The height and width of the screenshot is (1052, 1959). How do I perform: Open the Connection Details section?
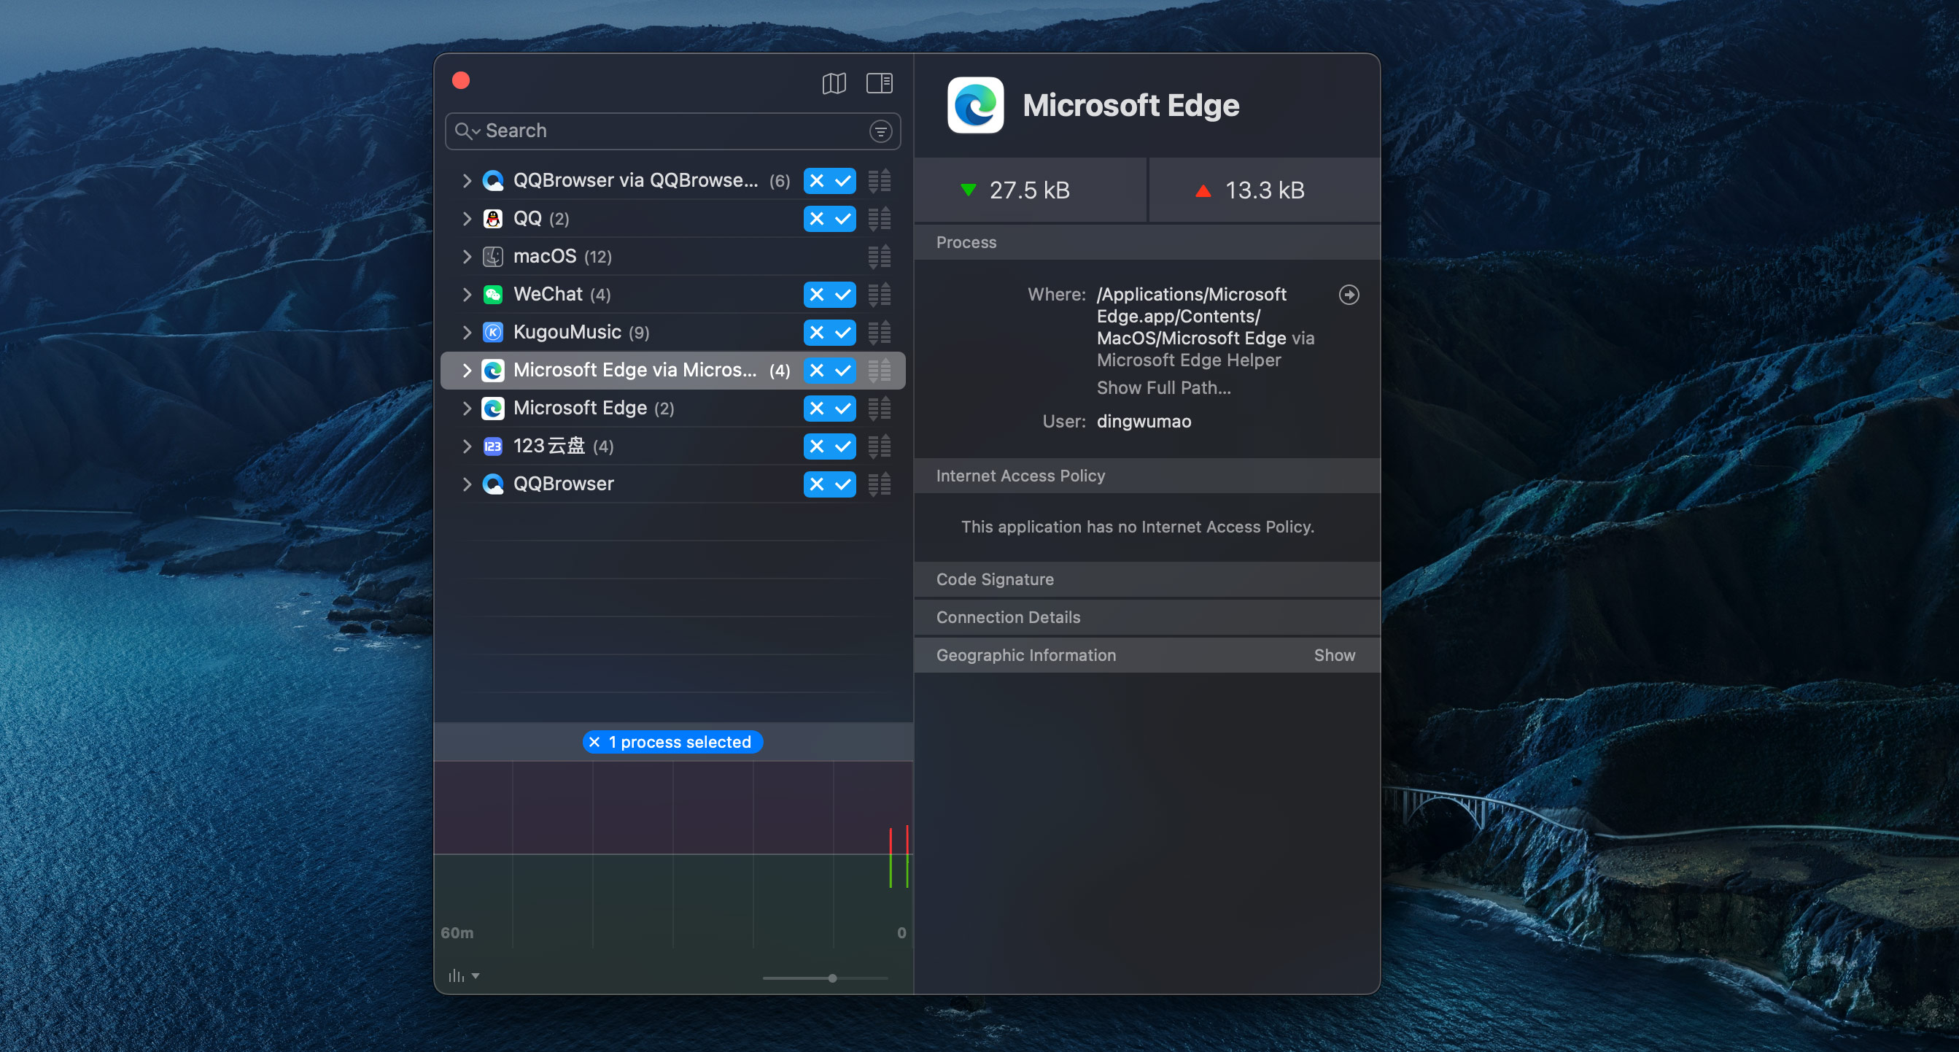point(1008,617)
